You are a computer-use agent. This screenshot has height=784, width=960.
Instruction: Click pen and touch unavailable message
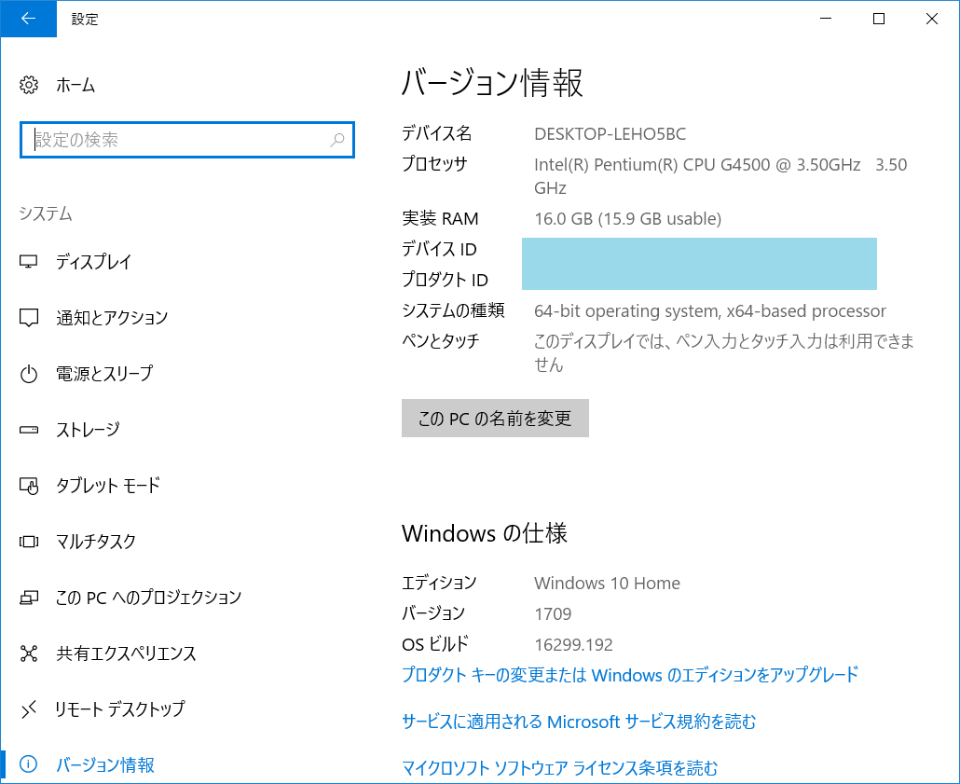click(x=724, y=352)
